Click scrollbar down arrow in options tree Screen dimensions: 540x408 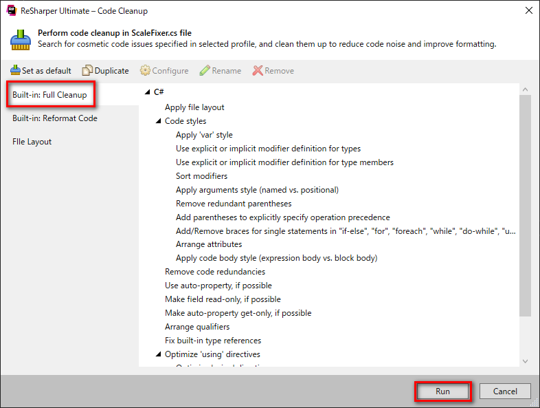pyautogui.click(x=525, y=361)
